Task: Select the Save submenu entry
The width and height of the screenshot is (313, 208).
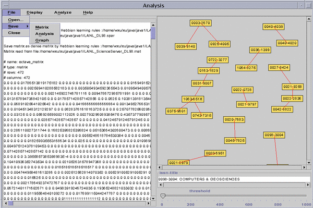Action: coord(16,26)
